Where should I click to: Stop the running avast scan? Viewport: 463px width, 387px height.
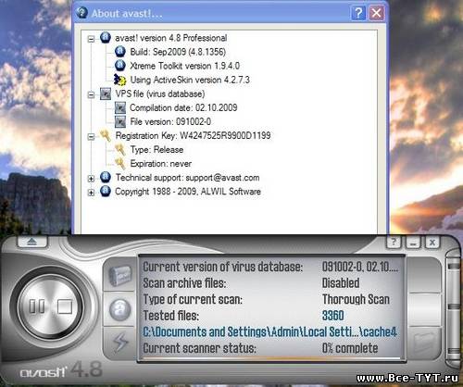(x=65, y=306)
